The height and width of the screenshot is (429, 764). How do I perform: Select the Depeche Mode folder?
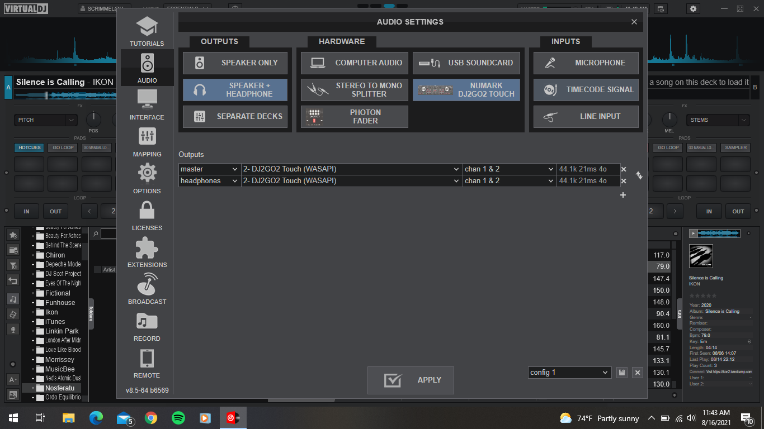point(63,264)
